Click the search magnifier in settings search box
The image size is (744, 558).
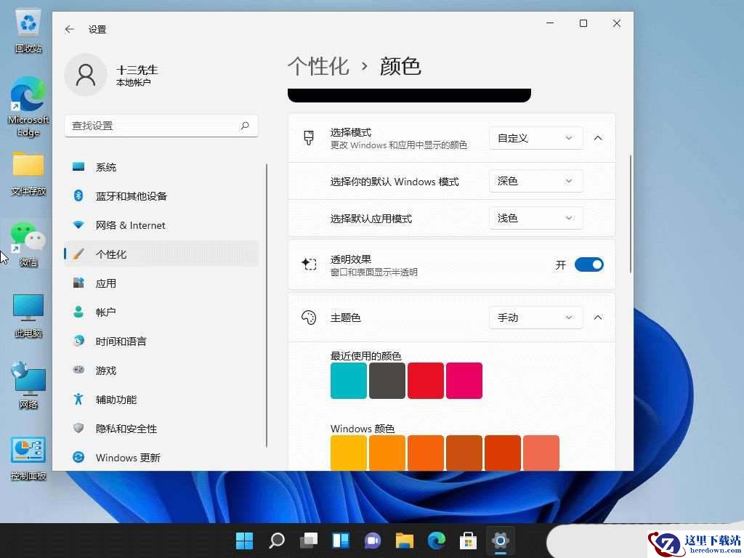245,126
